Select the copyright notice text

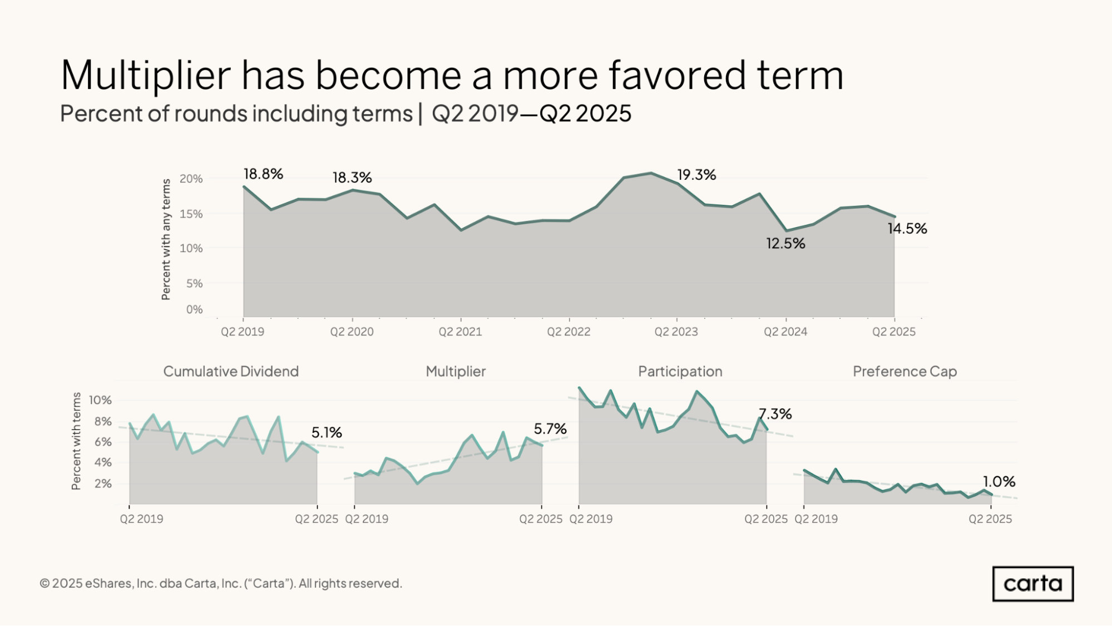pos(221,583)
